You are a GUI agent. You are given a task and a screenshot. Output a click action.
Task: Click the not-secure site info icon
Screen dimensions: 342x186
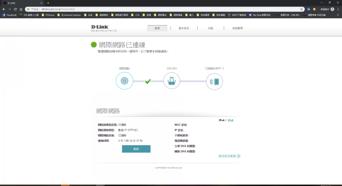point(28,9)
